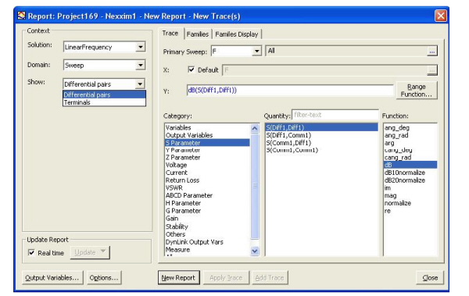This screenshot has height=296, width=469.
Task: Click the Output Variables button
Action: [x=52, y=278]
